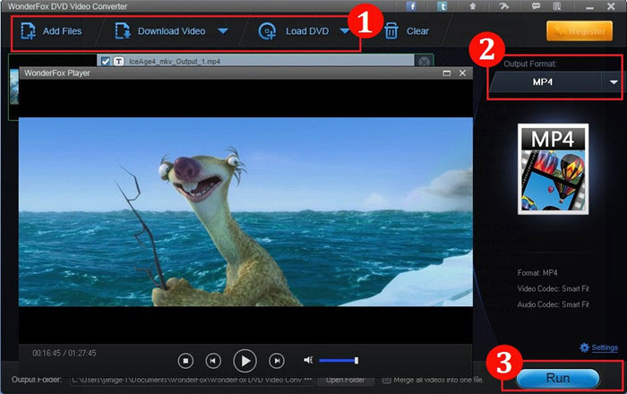This screenshot has height=394, width=627.
Task: Click the Output Format dropdown arrow
Action: (614, 82)
